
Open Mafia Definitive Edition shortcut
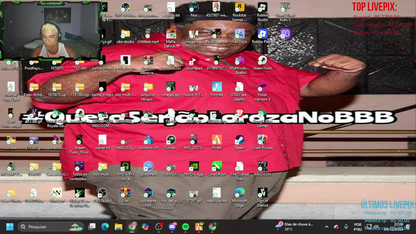[171, 39]
